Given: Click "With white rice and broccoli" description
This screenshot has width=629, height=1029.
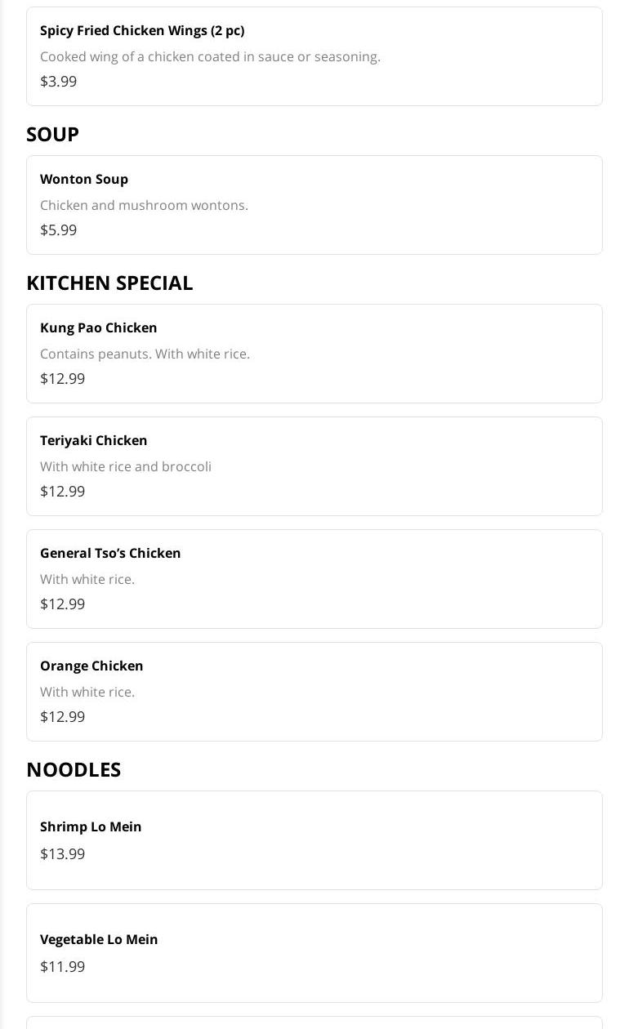Looking at the screenshot, I should coord(126,467).
